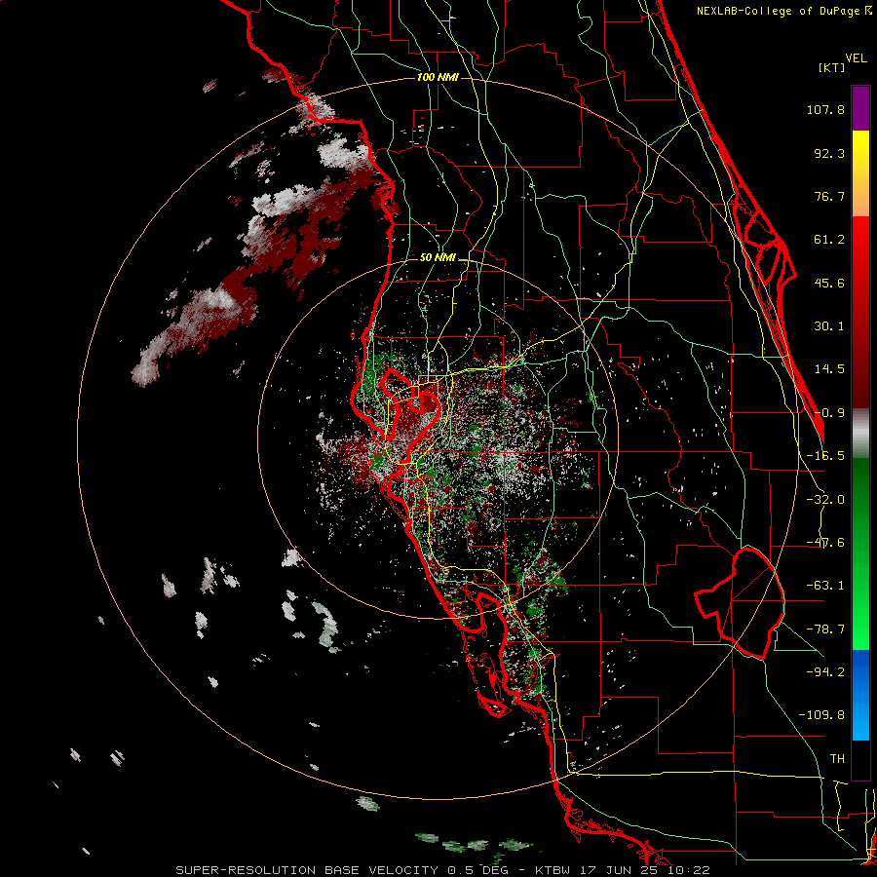Select the -94.2 legend value

825,671
